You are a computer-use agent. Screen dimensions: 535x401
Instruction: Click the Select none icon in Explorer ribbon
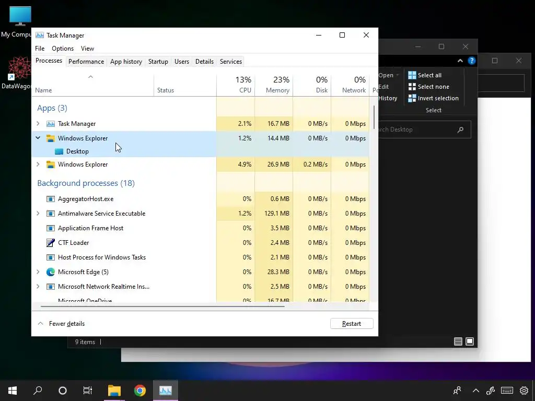[412, 87]
